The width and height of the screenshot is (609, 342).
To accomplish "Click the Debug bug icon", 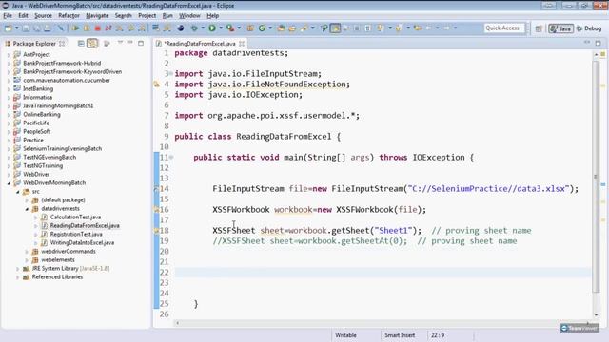I will (194, 28).
